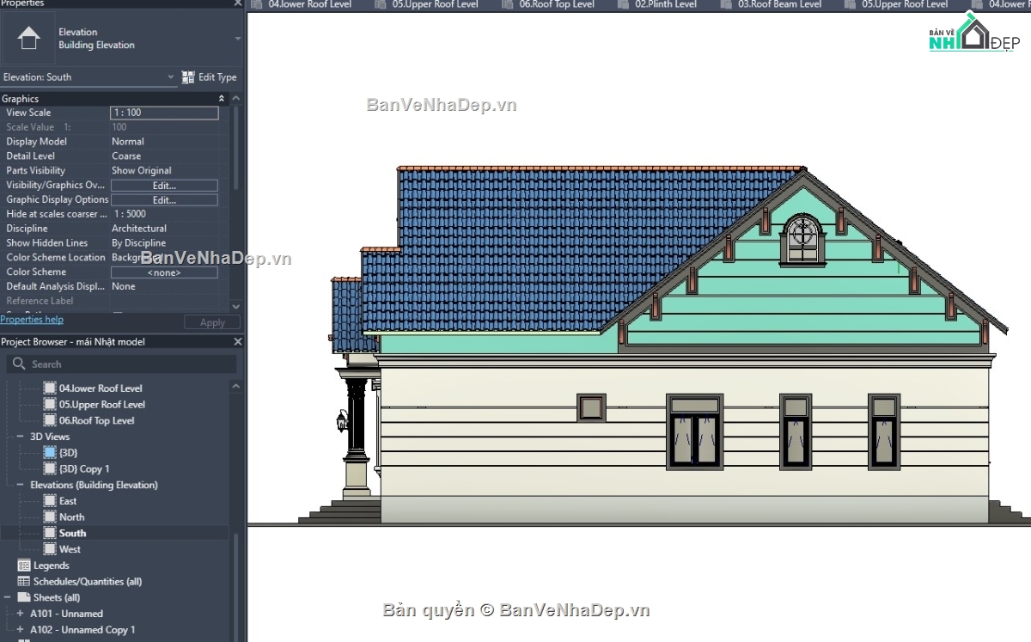
Task: Click the Legends icon in Project Browser
Action: pos(24,566)
